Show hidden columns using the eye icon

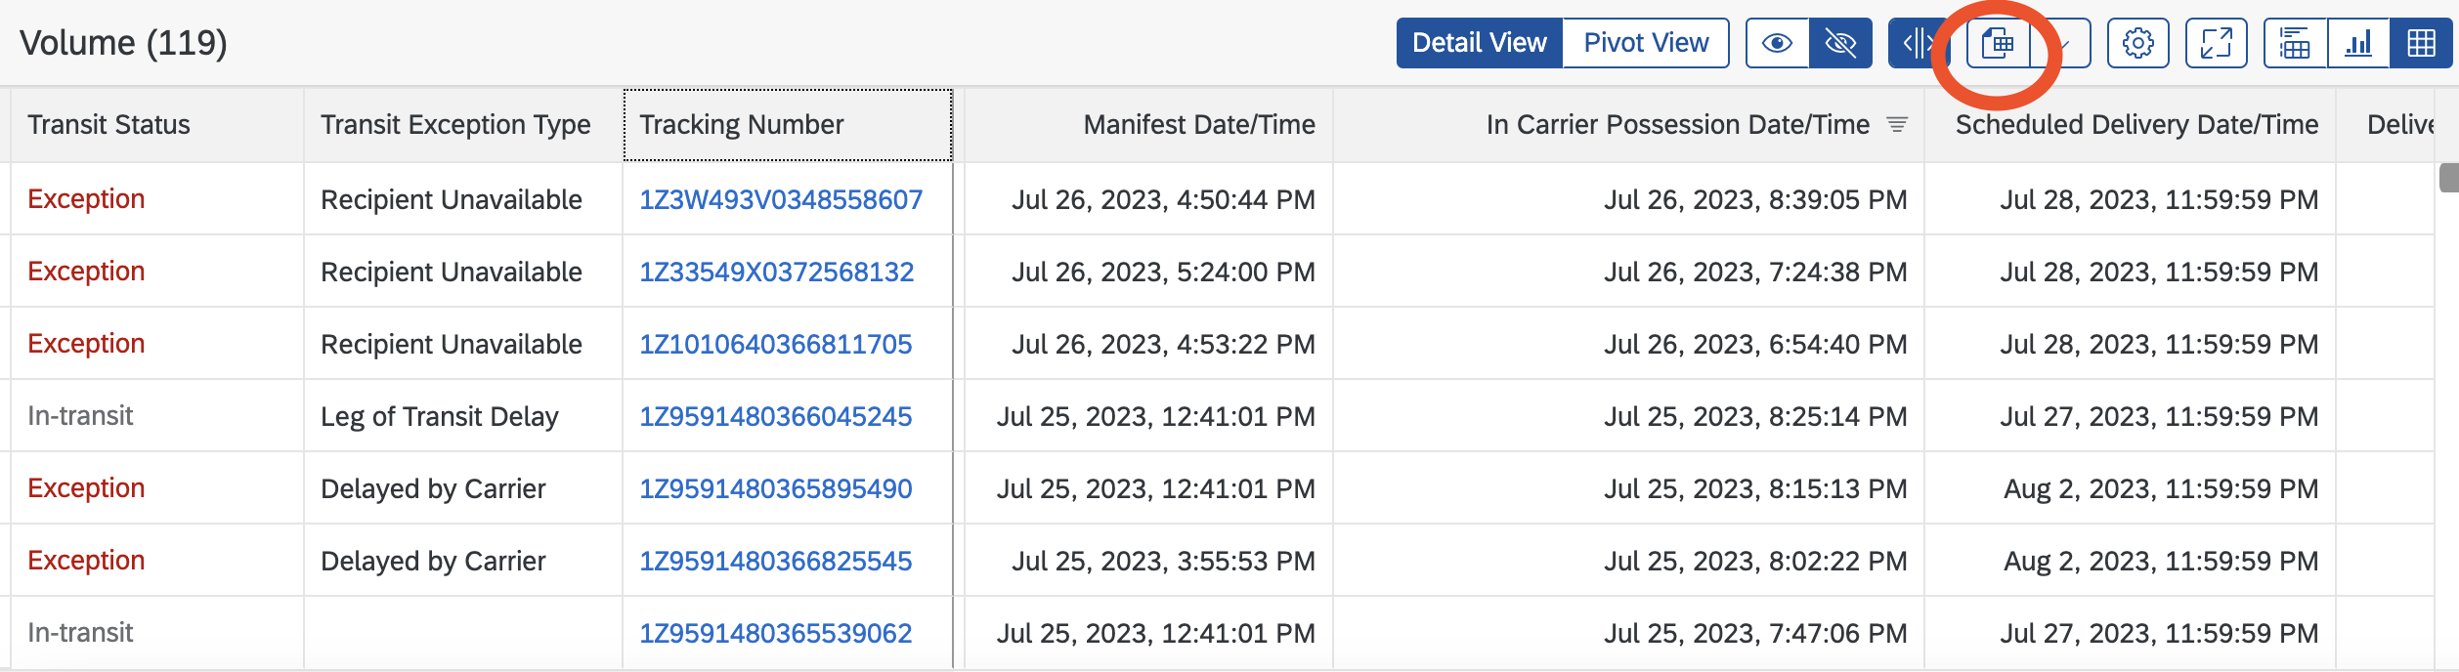click(1778, 43)
